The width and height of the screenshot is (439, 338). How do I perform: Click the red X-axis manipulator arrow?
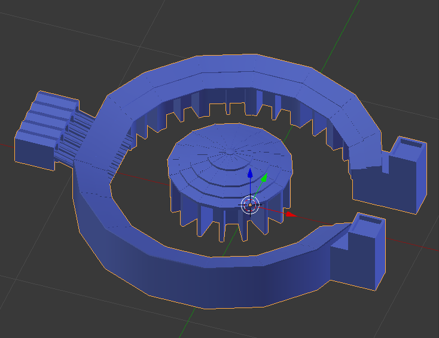[291, 215]
